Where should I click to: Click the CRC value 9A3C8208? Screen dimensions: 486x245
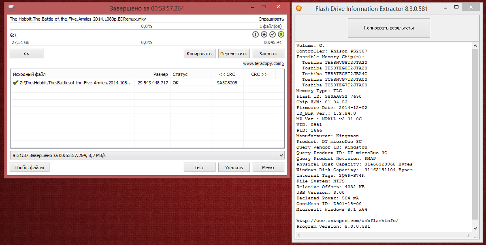pos(227,83)
